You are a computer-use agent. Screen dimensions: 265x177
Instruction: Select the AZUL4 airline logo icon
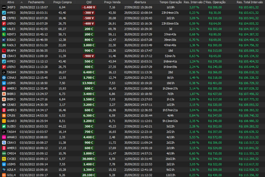tap(4, 170)
